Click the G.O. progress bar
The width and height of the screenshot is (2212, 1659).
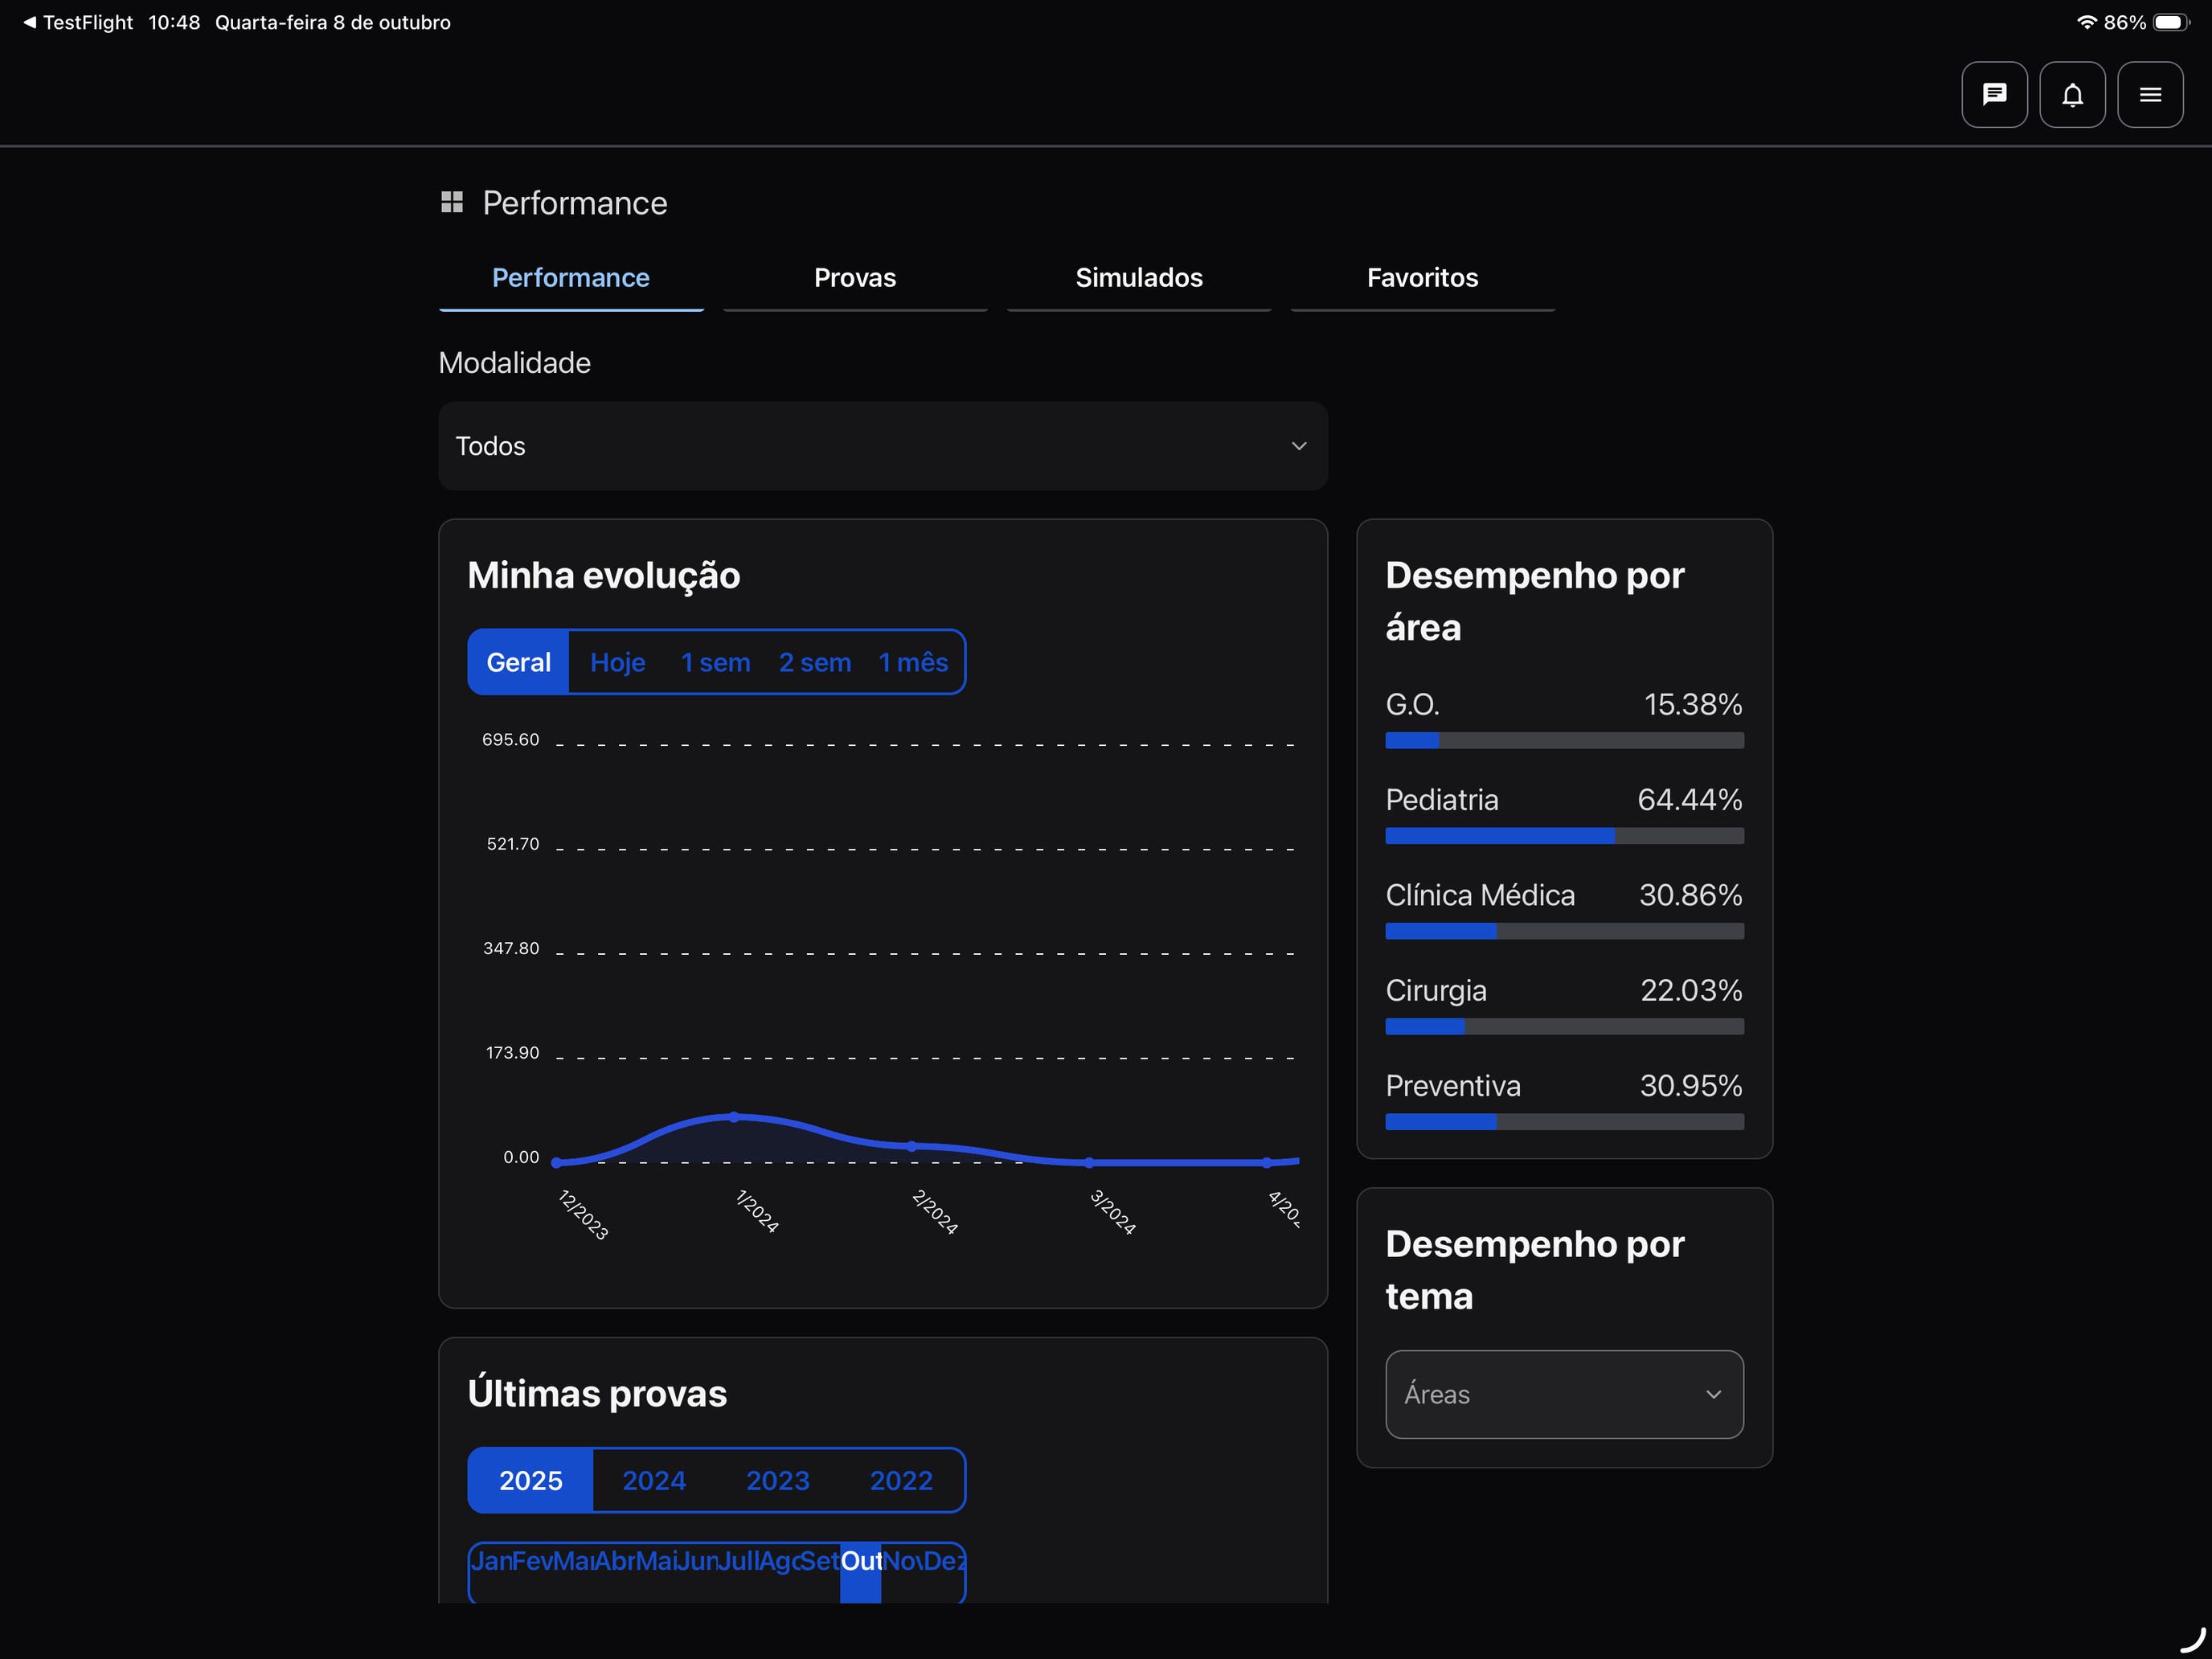[x=1564, y=740]
